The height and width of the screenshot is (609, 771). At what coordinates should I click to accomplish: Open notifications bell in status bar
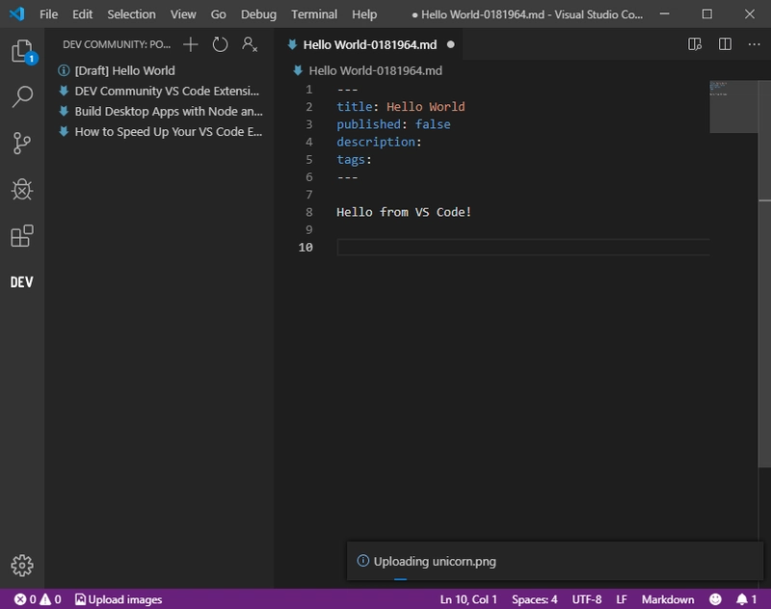[746, 599]
